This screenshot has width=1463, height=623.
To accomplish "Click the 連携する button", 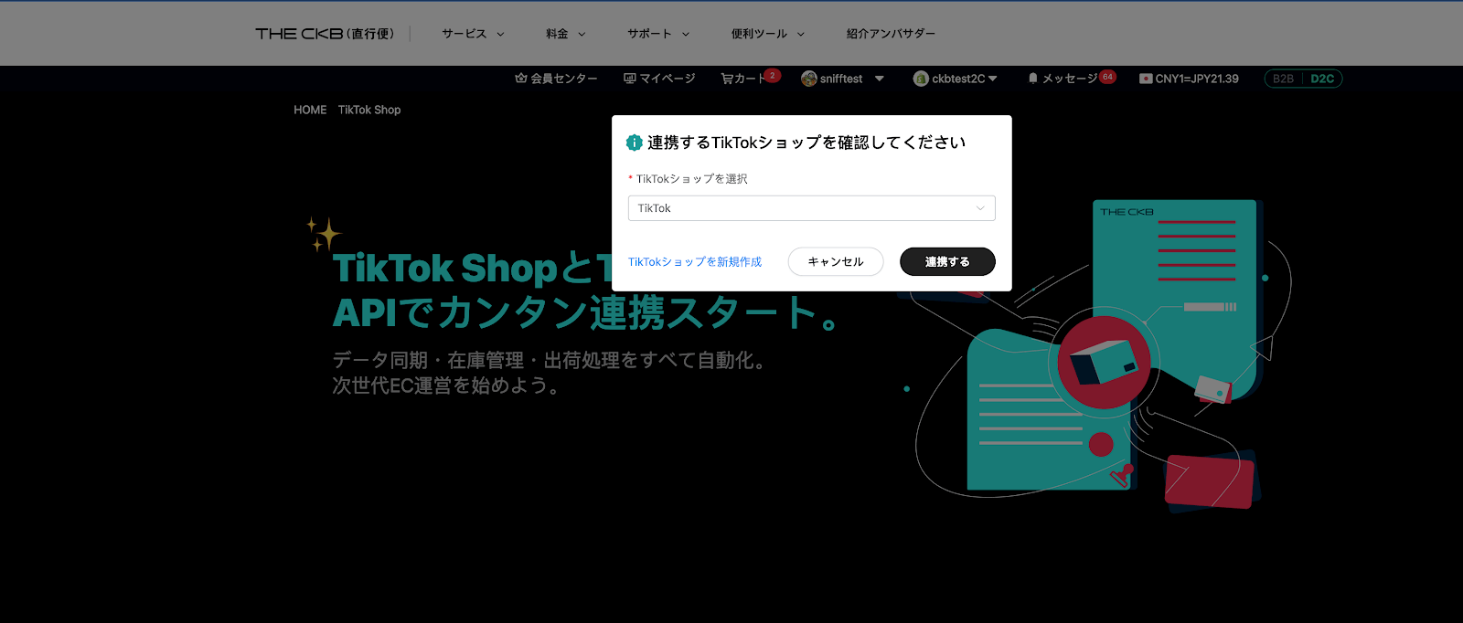I will coord(947,261).
